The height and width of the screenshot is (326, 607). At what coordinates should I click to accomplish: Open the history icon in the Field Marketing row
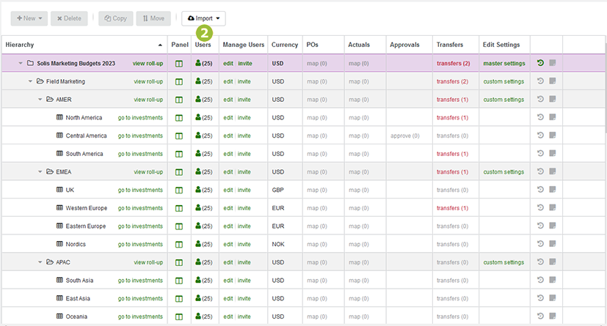pos(540,81)
